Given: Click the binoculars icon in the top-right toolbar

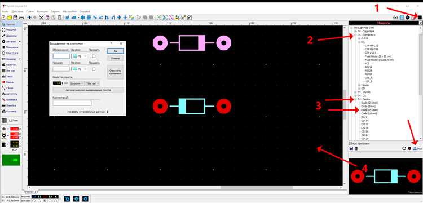Looking at the screenshot, I should [x=396, y=17].
